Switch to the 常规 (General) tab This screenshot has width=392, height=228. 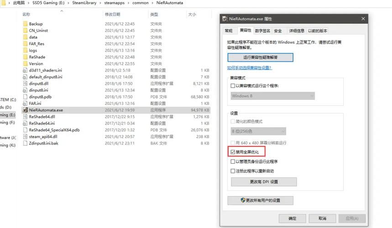pos(229,31)
